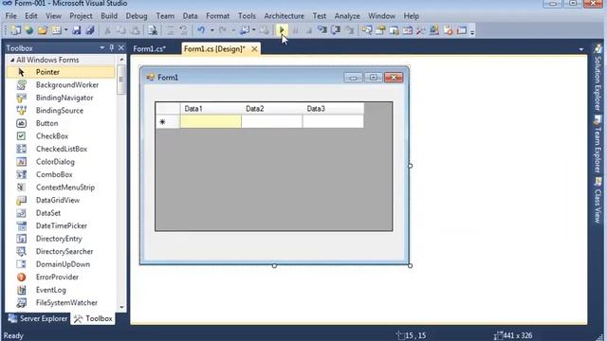Open the Toolbox window position dropdown
Image resolution: width=607 pixels, height=341 pixels.
[101, 48]
